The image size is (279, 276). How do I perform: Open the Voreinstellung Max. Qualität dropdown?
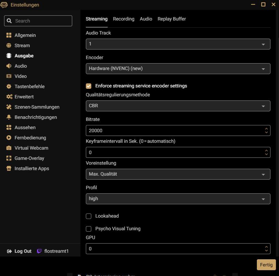click(x=178, y=174)
